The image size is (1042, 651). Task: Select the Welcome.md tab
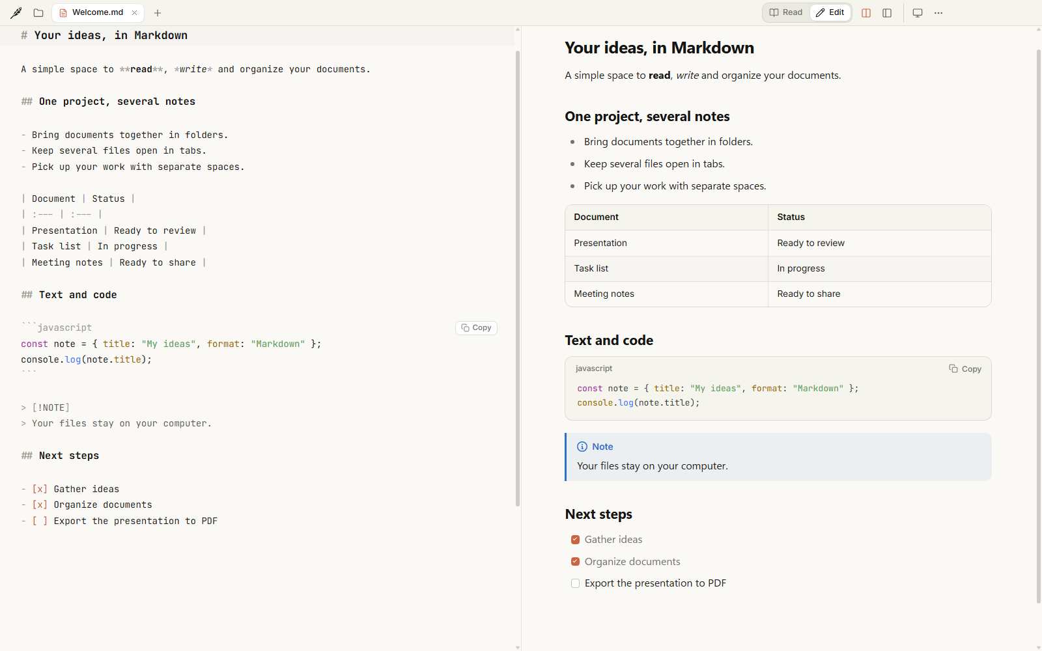pyautogui.click(x=98, y=12)
